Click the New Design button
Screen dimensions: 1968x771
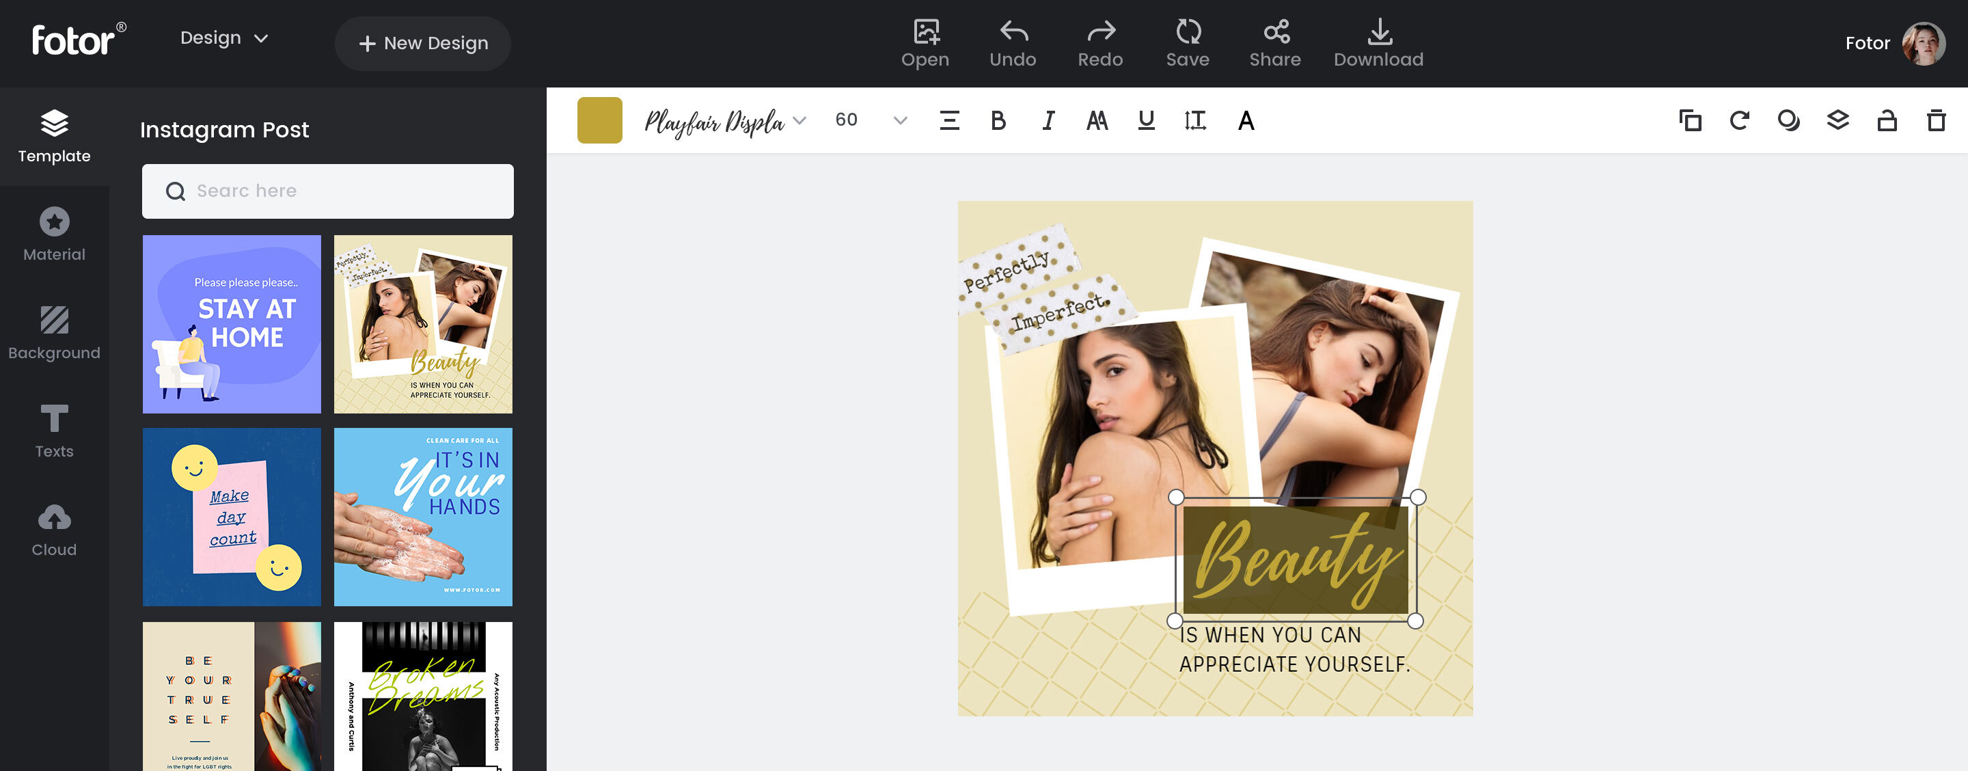422,44
